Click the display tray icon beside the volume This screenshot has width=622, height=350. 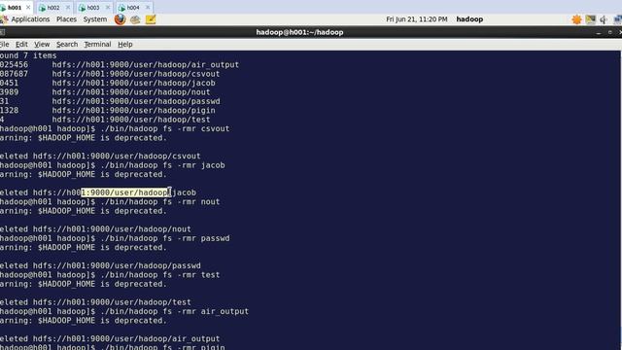click(x=590, y=19)
